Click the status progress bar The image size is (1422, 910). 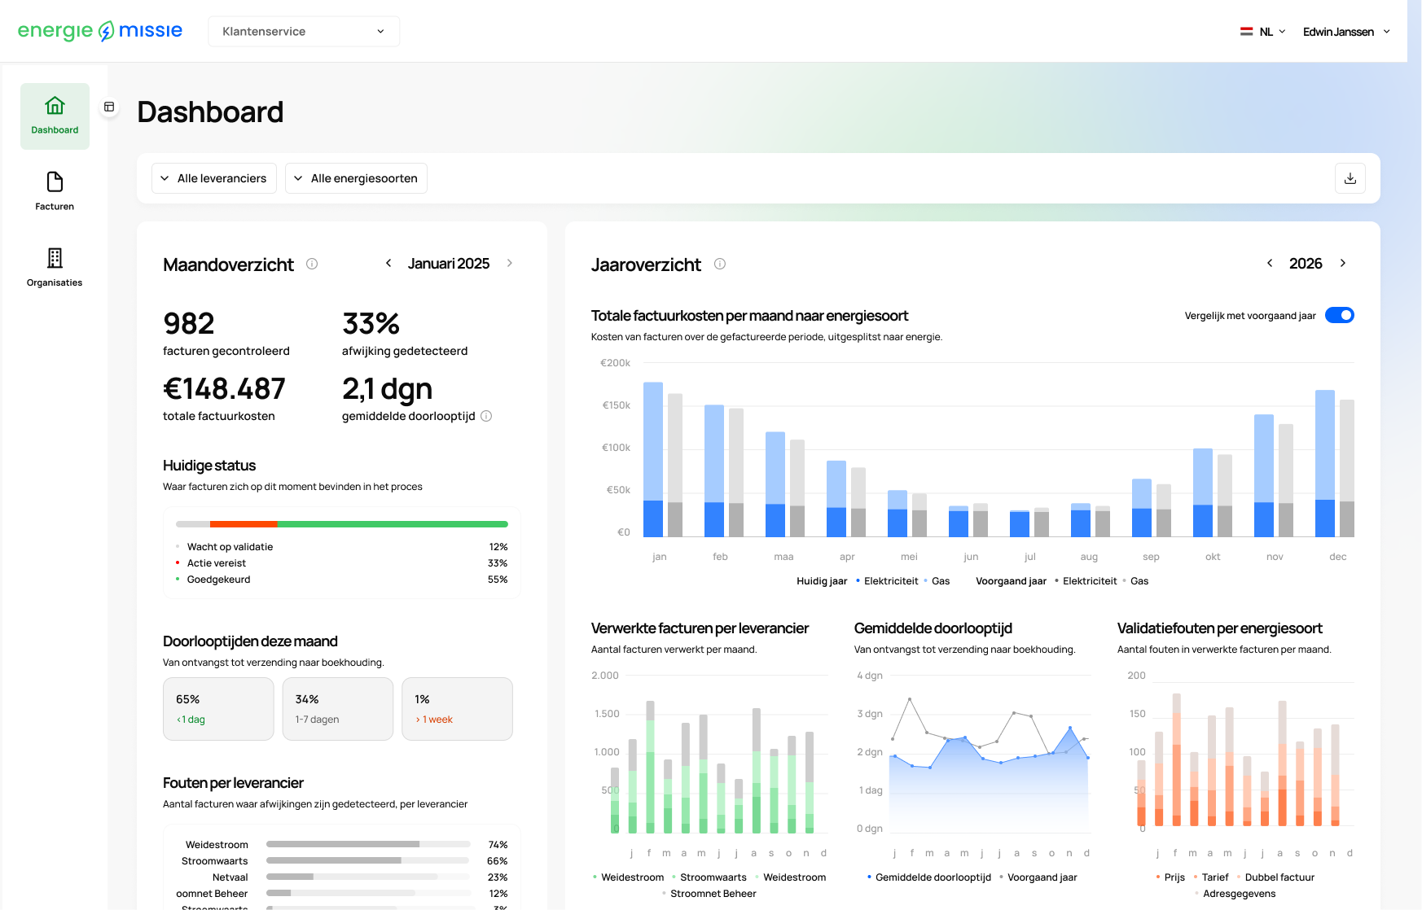[342, 524]
